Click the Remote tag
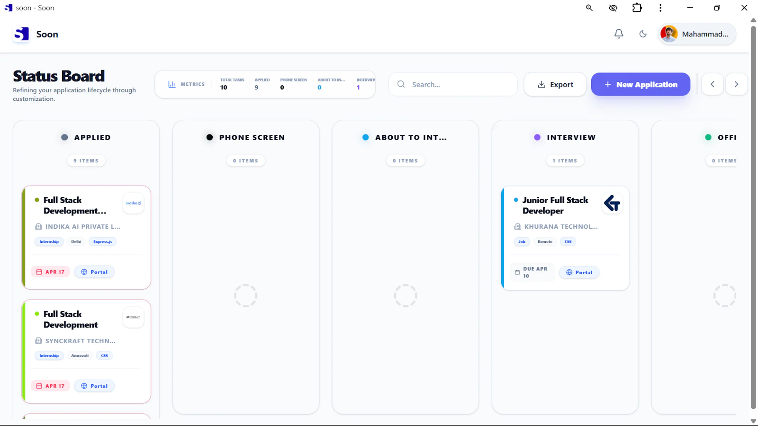This screenshot has height=426, width=758. point(545,241)
